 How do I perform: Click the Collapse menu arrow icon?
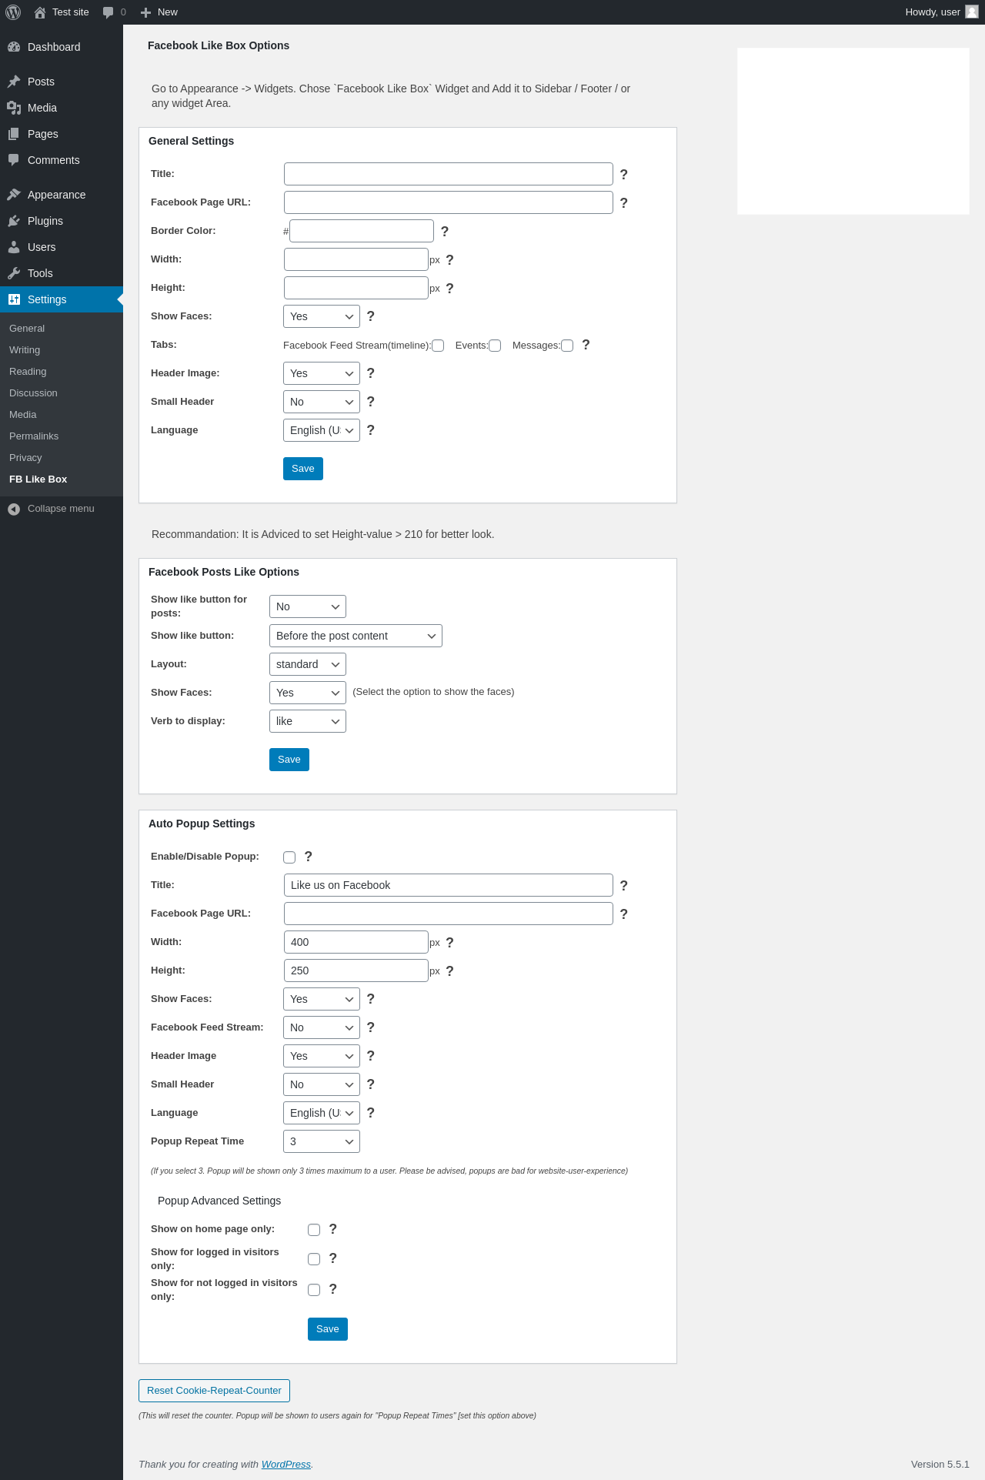(14, 509)
